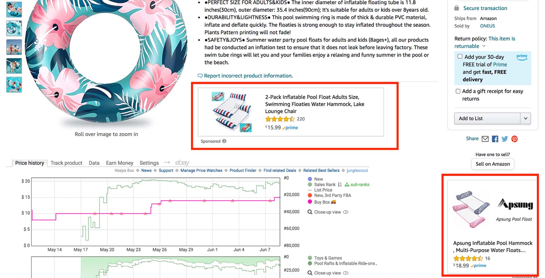The image size is (545, 278).
Task: Open the eBay price view in Keepa
Action: tap(182, 162)
